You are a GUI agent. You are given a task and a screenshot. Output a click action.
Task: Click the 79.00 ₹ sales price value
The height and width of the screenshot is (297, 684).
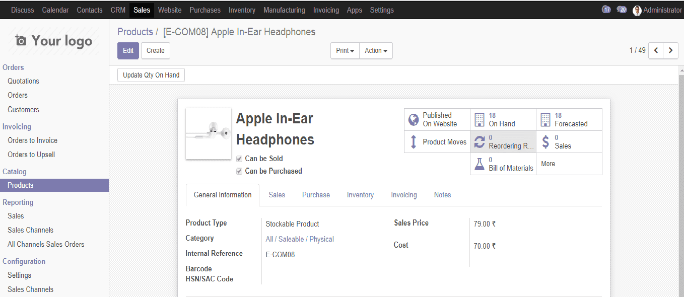485,224
